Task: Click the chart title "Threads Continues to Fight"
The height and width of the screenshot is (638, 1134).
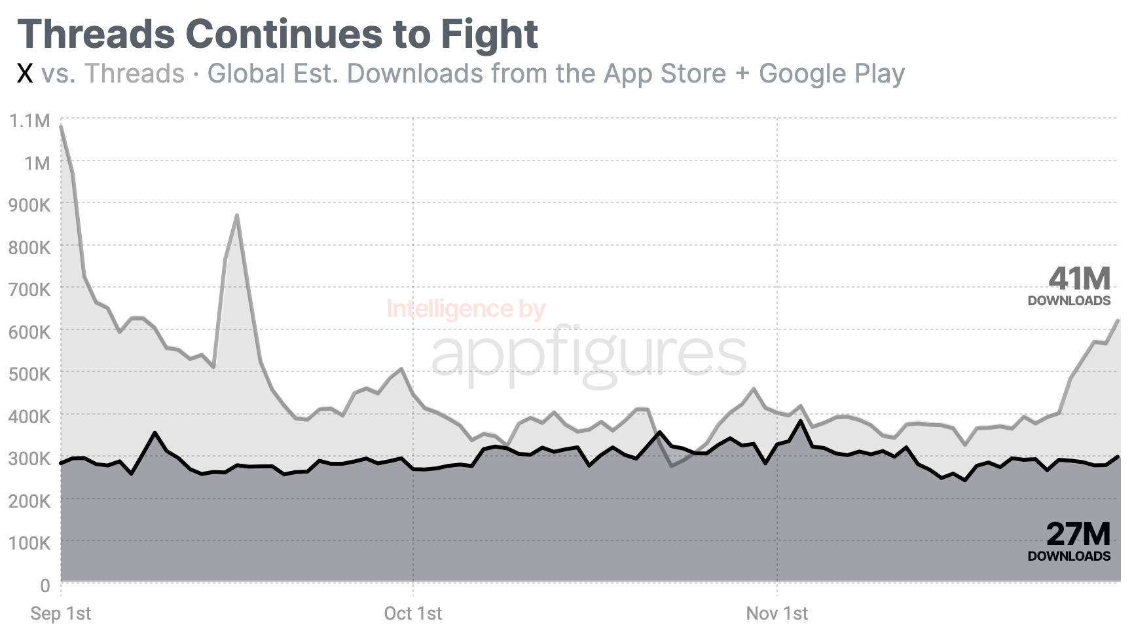Action: [278, 34]
